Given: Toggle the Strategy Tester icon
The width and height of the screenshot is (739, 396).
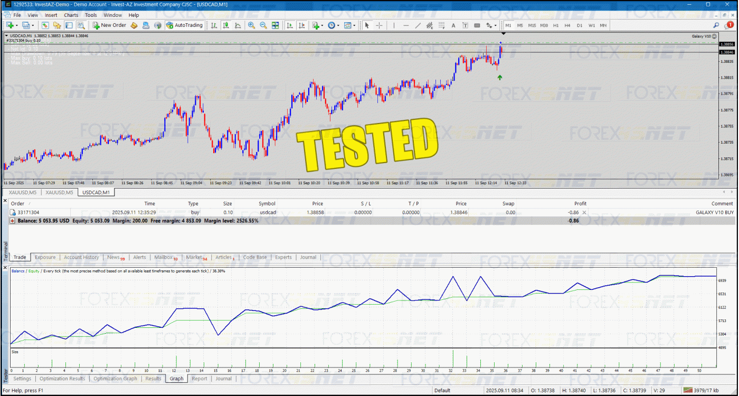Looking at the screenshot, I should pos(81,25).
